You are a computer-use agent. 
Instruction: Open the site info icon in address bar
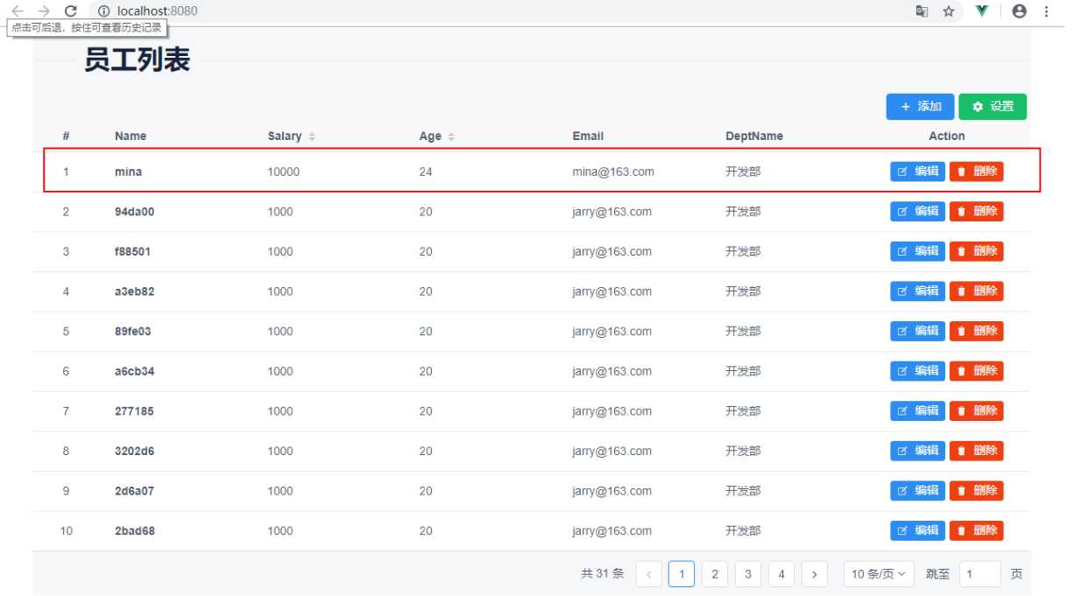(103, 11)
